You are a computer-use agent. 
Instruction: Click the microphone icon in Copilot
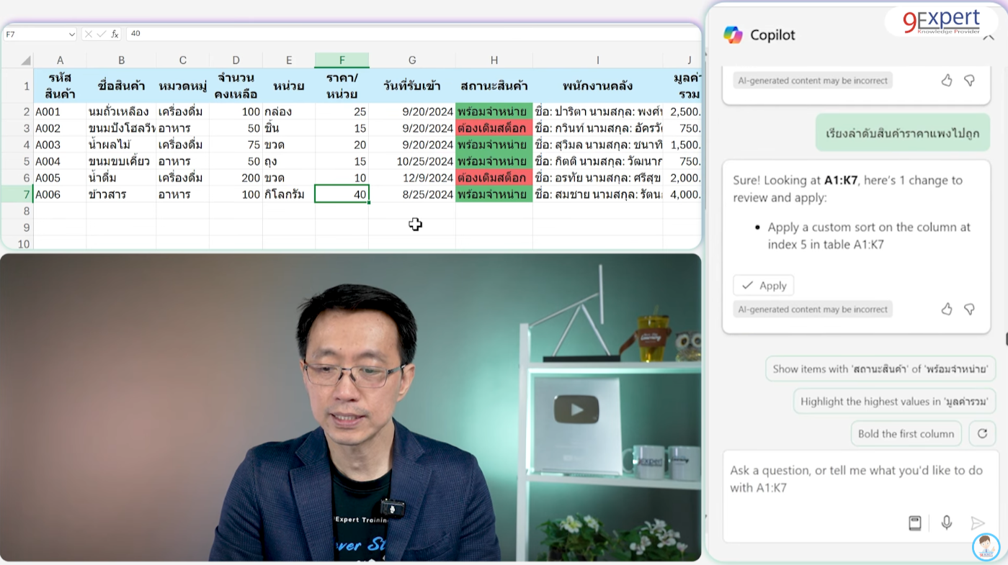947,523
